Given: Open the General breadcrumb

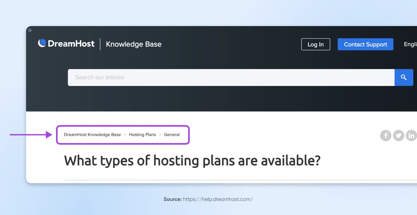Looking at the screenshot, I should click(172, 135).
